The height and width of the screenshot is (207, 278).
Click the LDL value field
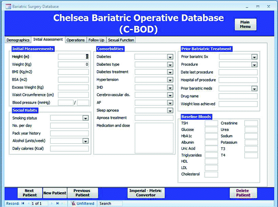click(211, 168)
